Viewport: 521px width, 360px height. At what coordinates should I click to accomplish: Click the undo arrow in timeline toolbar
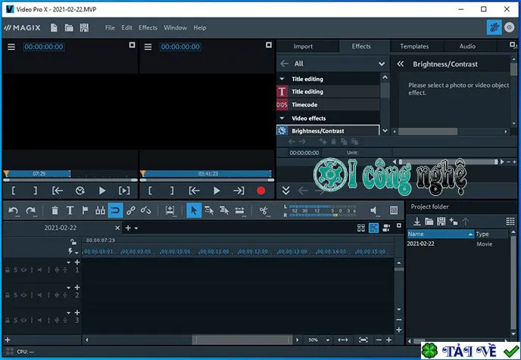(14, 210)
